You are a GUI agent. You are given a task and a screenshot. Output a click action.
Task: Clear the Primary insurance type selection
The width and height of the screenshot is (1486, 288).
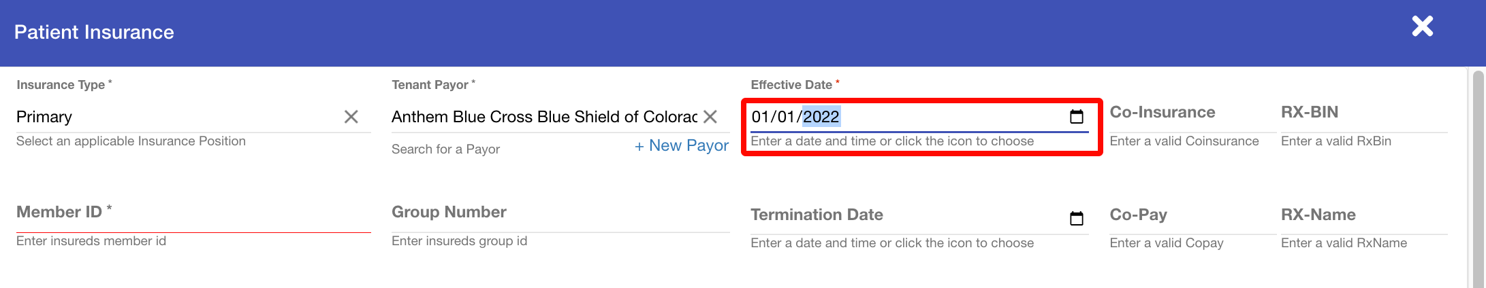[x=351, y=117]
